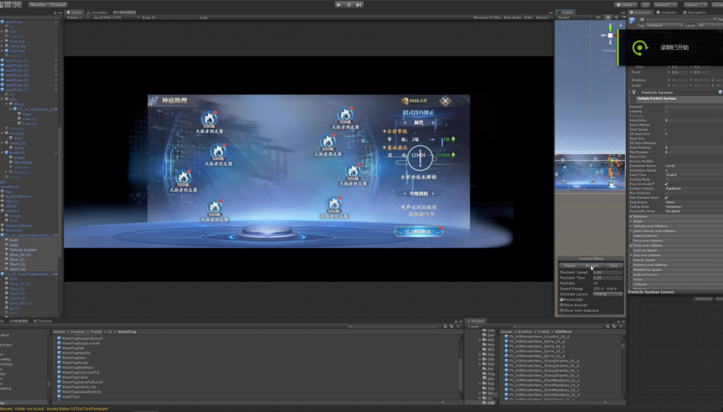Toggle Play On Awake checkbox
Image resolution: width=723 pixels, height=412 pixels.
point(667,184)
